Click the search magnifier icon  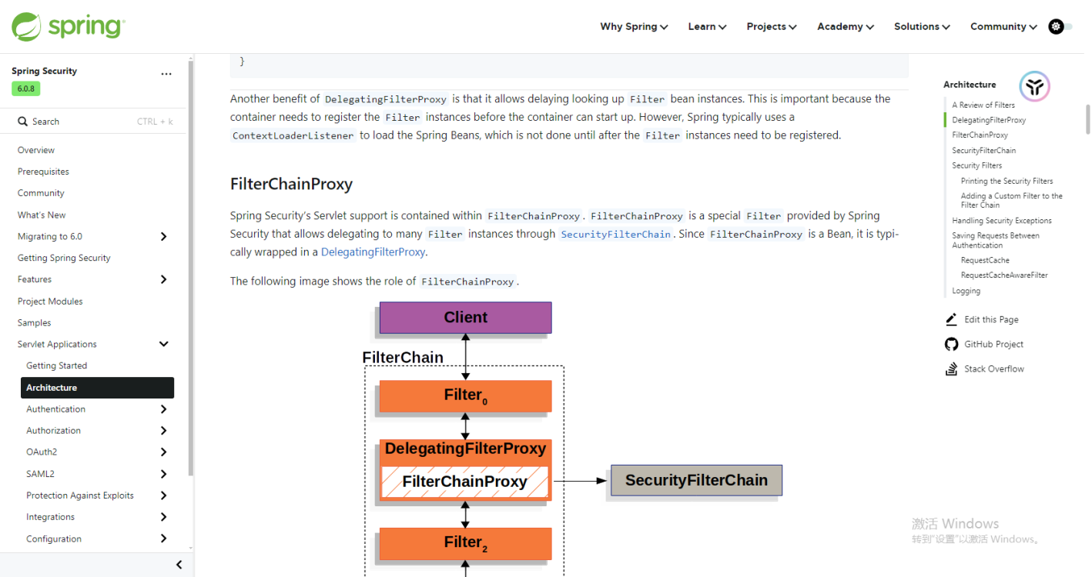[x=22, y=122]
